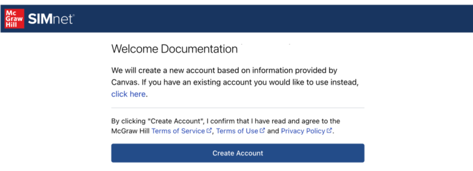Click external-link icon beside Terms of Use
The image size is (473, 171).
[262, 130]
